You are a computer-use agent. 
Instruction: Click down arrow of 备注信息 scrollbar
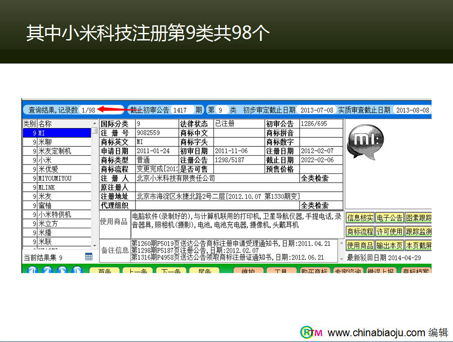342,259
